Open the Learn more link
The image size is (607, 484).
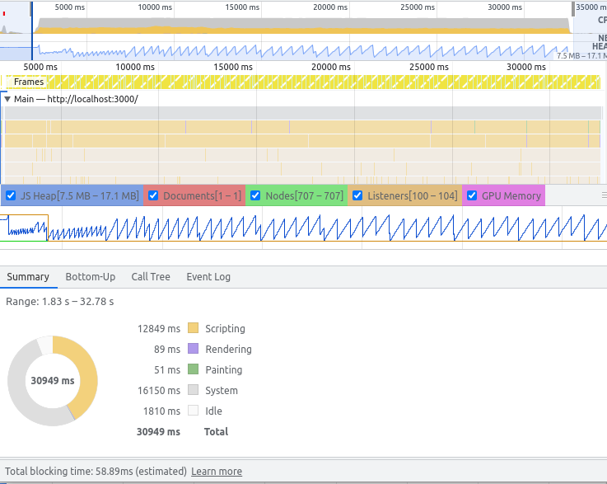pos(217,471)
